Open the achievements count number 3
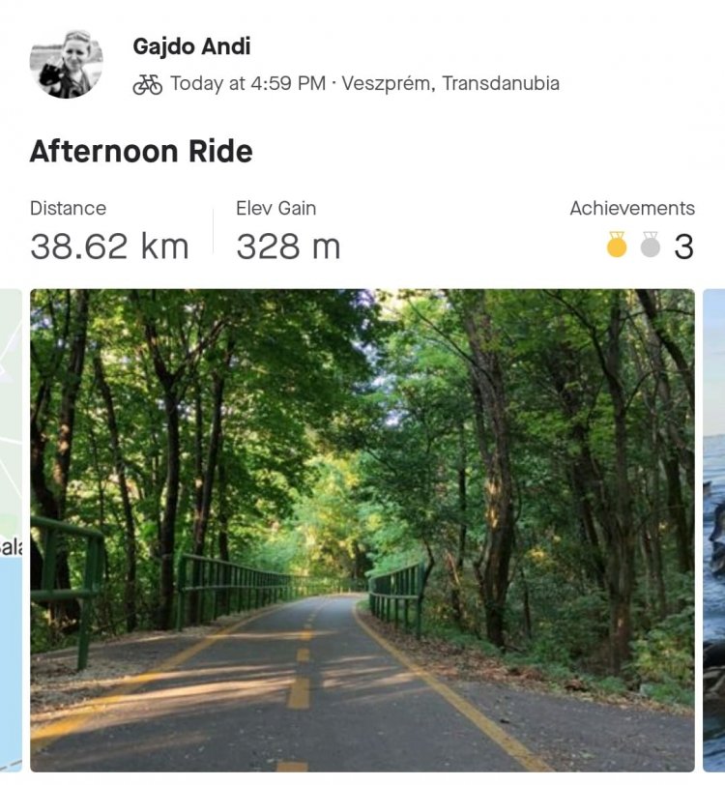This screenshot has height=785, width=725. [x=683, y=247]
